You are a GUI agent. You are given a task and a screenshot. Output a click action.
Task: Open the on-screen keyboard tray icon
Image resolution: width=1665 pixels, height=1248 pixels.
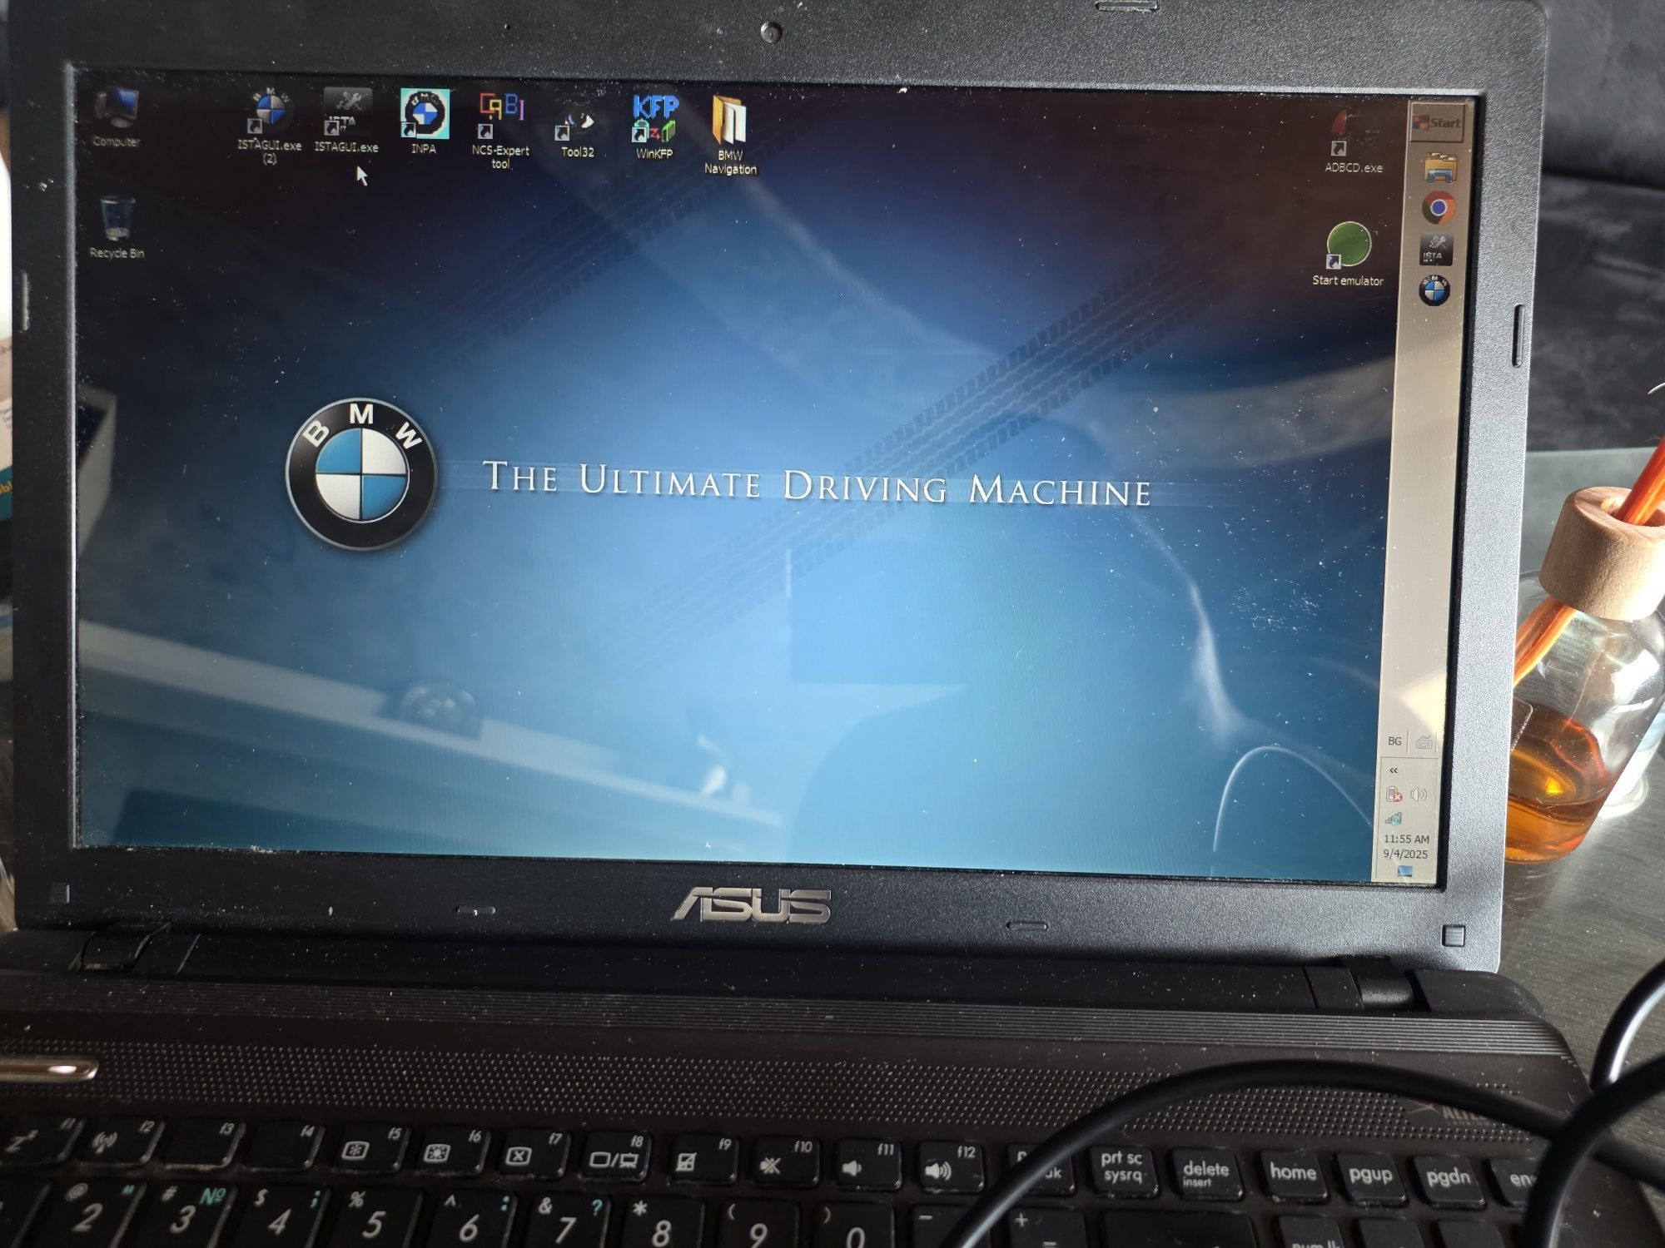coord(1424,742)
